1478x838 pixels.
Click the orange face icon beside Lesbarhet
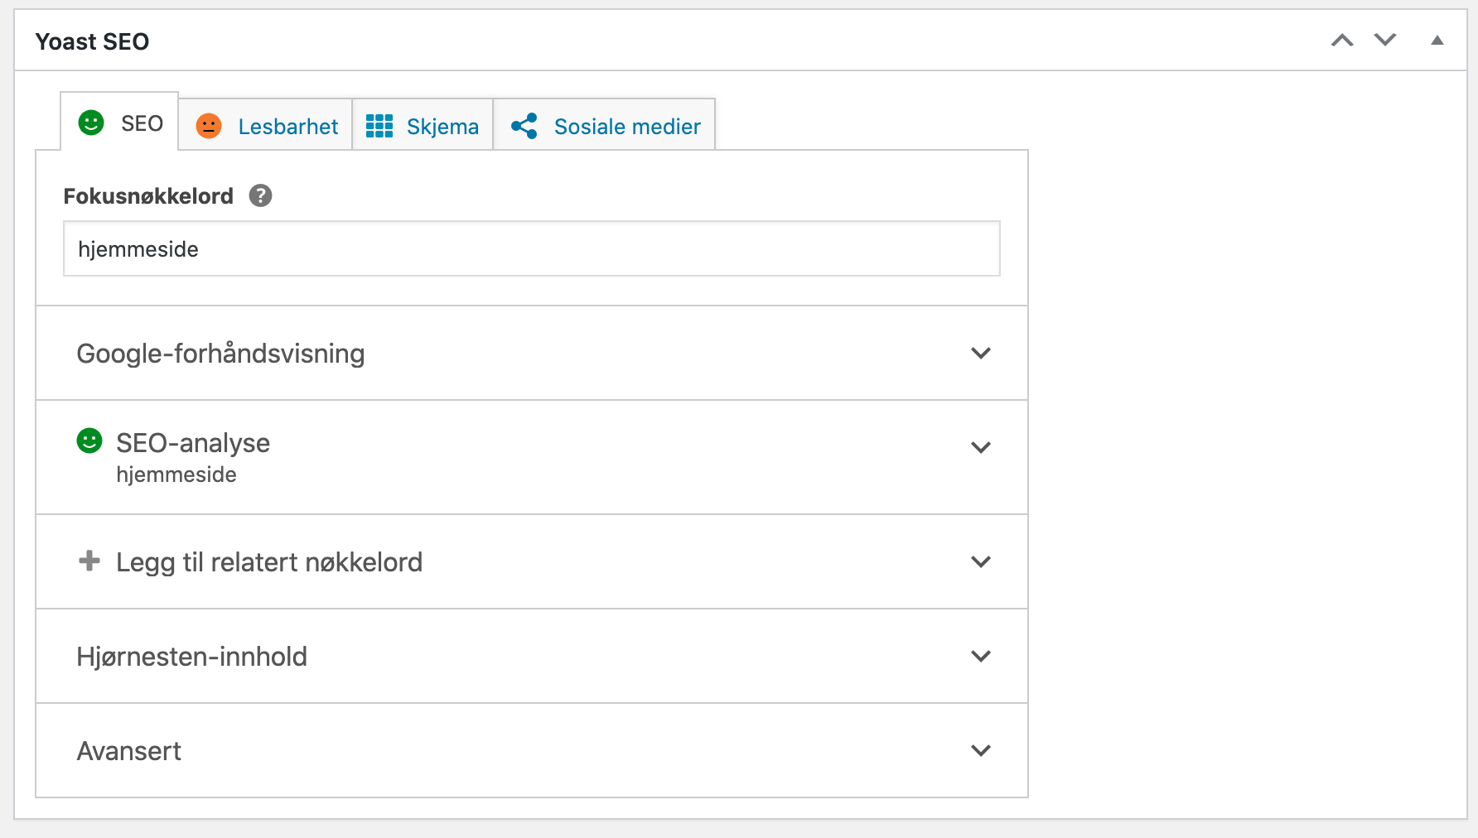coord(209,126)
